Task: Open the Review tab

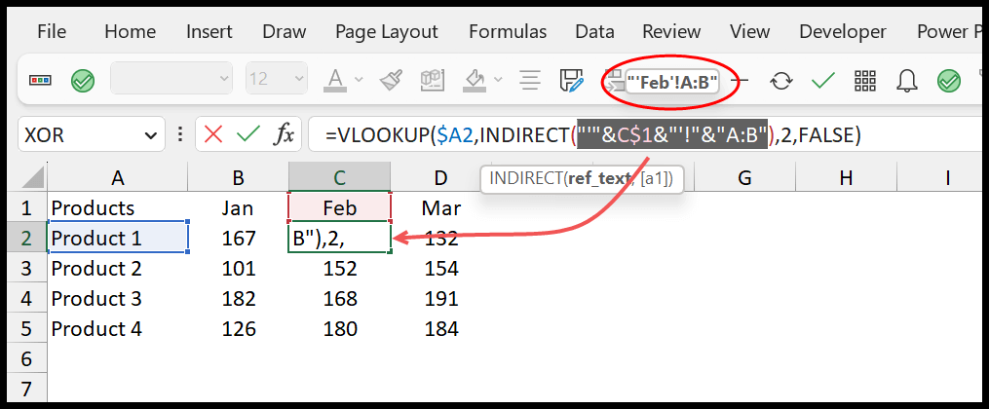Action: pyautogui.click(x=671, y=31)
